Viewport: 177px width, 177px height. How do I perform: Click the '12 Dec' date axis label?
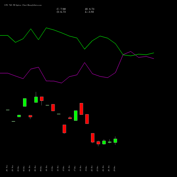coord(58,168)
